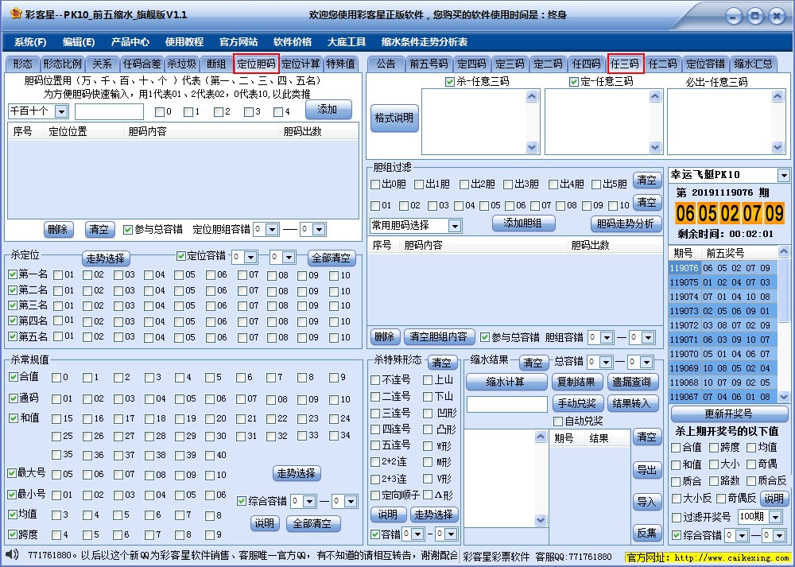Click 导出 to export results
This screenshot has height=567, width=795.
click(x=648, y=469)
